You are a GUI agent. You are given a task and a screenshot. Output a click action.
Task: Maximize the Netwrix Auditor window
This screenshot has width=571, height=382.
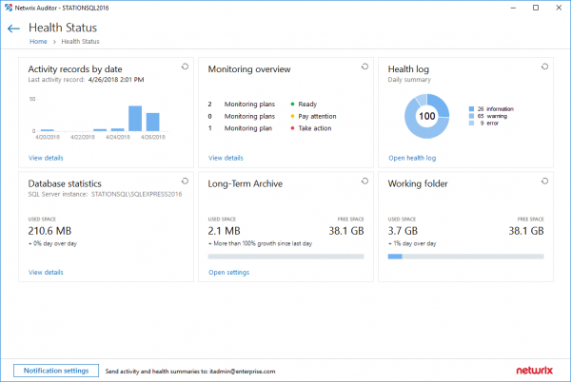point(536,8)
